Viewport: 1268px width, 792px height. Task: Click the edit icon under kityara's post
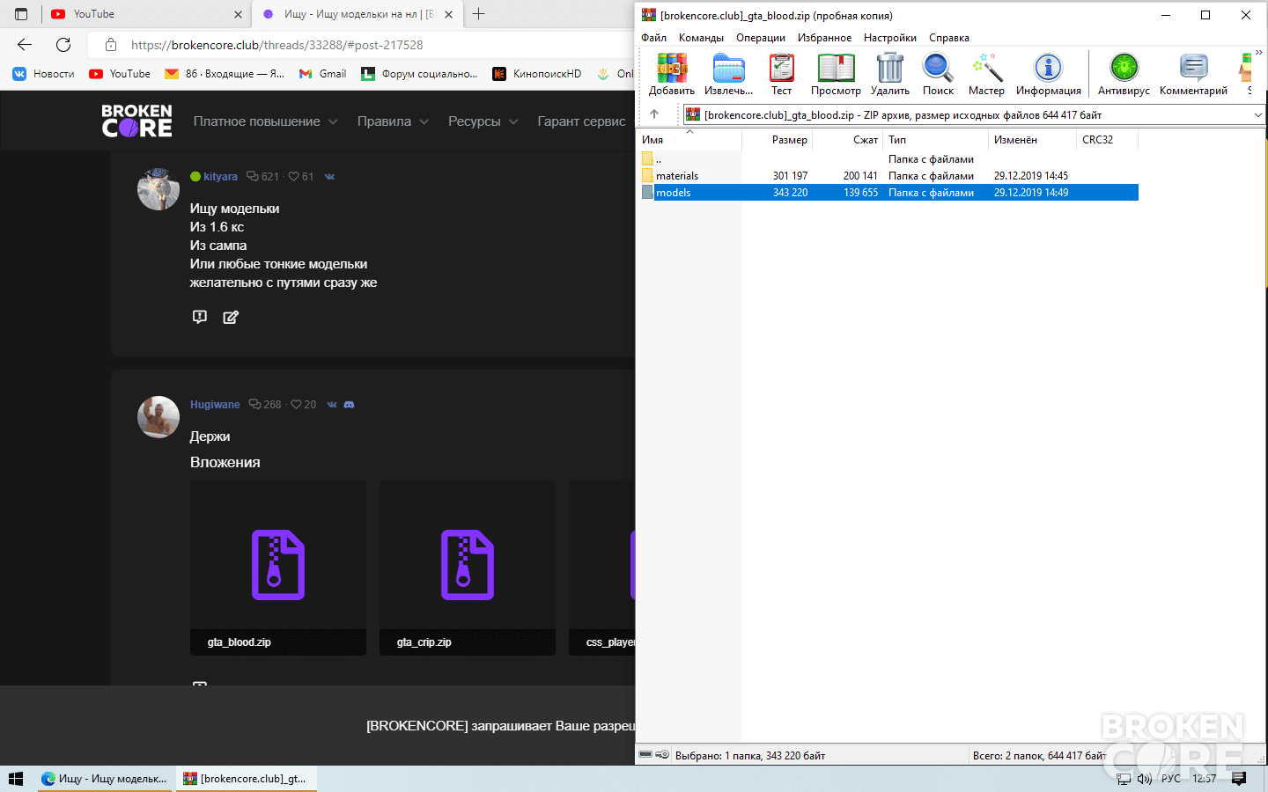point(231,317)
